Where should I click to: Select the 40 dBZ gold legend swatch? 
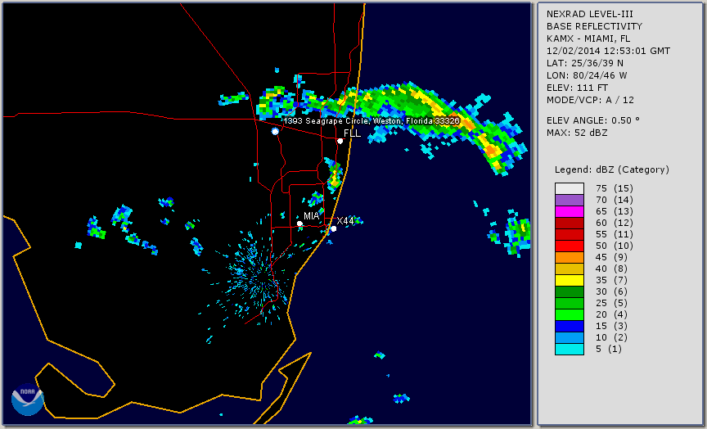click(570, 269)
